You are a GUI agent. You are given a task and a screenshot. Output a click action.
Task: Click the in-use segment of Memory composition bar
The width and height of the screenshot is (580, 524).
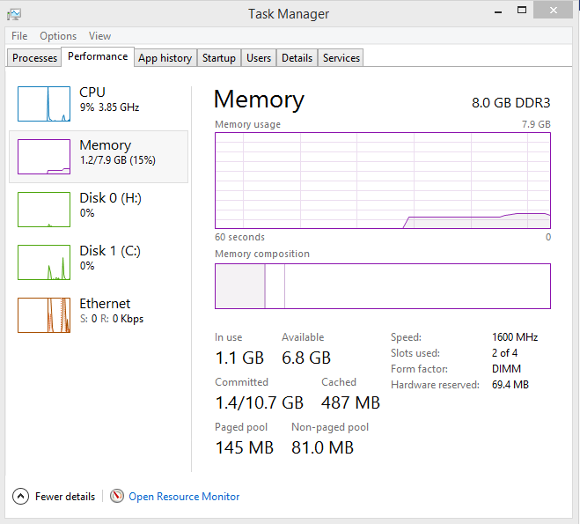pos(239,286)
